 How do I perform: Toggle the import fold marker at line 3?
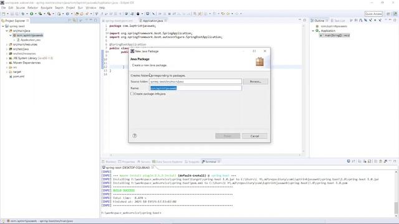pyautogui.click(x=107, y=33)
